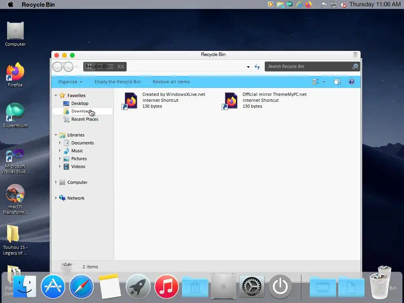Switch to icon view in toolbar
The image size is (404, 303).
tap(89, 66)
